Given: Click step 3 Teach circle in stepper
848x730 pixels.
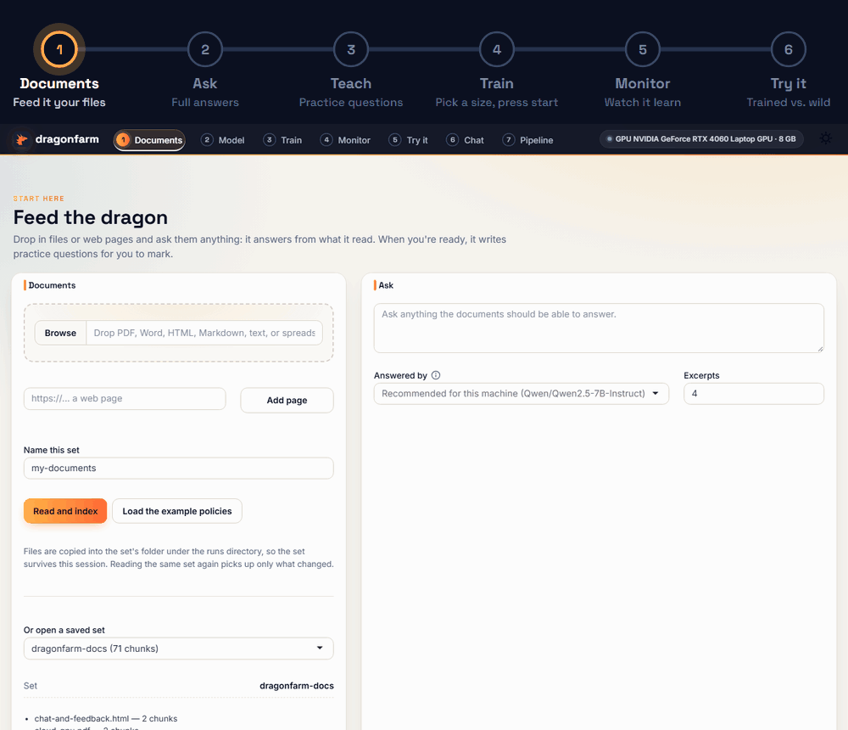Looking at the screenshot, I should 351,49.
